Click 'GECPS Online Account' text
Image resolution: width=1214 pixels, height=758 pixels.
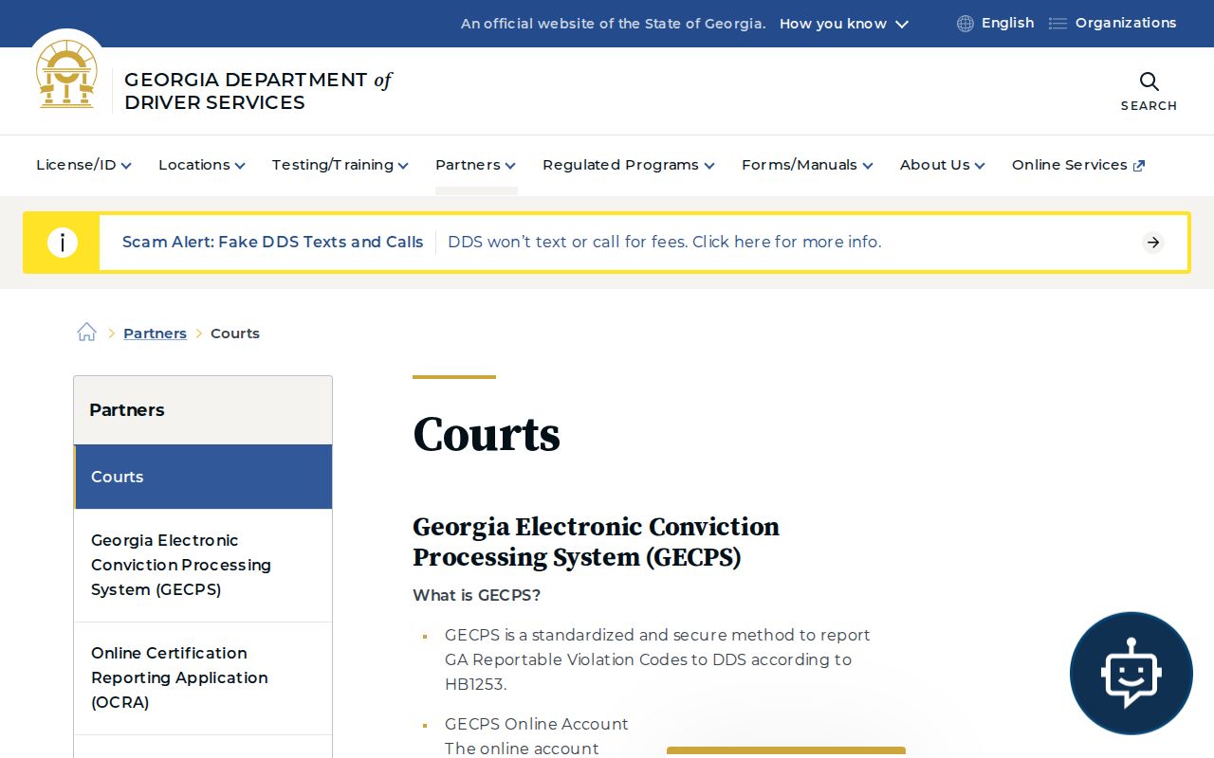[537, 724]
